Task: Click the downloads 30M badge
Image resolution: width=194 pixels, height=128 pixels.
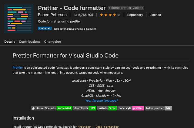Action: 85,108
